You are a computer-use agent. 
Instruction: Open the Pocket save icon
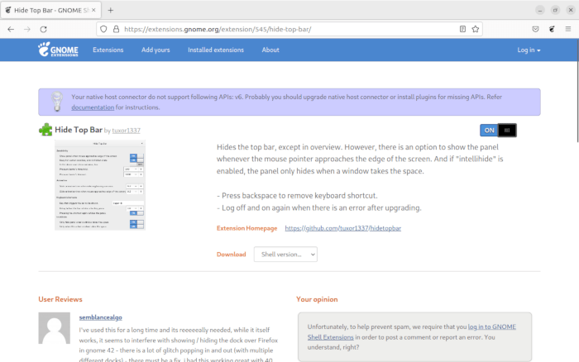click(535, 29)
